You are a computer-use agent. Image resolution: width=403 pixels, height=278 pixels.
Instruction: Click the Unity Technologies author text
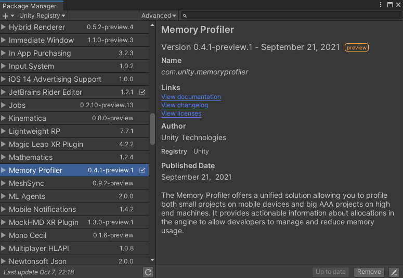coord(193,138)
